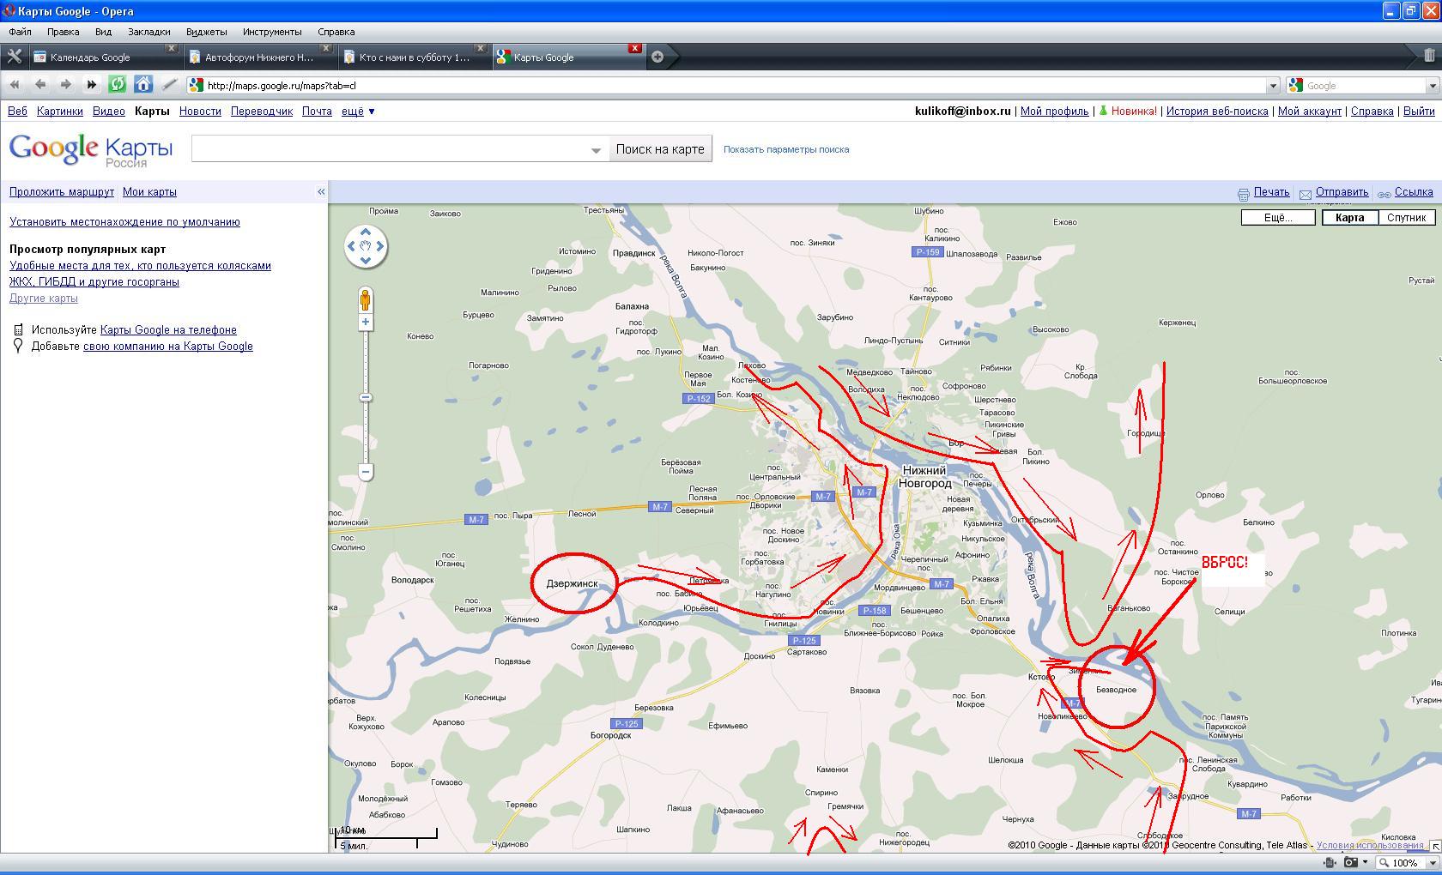The height and width of the screenshot is (875, 1442).
Task: Close the Автофорум Нижнего tab
Action: point(325,48)
